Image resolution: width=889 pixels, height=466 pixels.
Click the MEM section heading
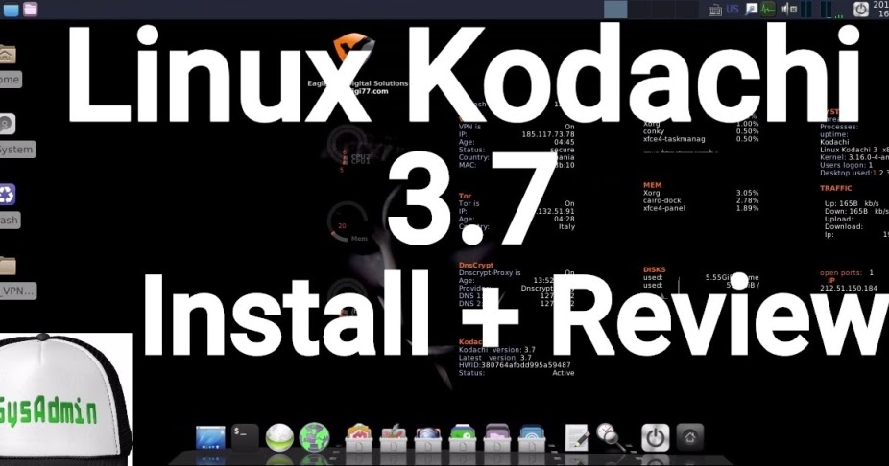652,185
